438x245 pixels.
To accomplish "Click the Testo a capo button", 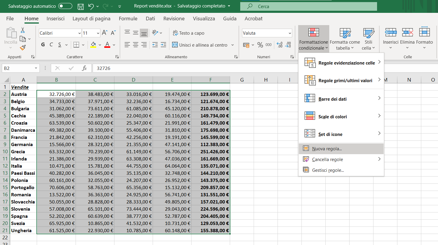I will [x=189, y=33].
